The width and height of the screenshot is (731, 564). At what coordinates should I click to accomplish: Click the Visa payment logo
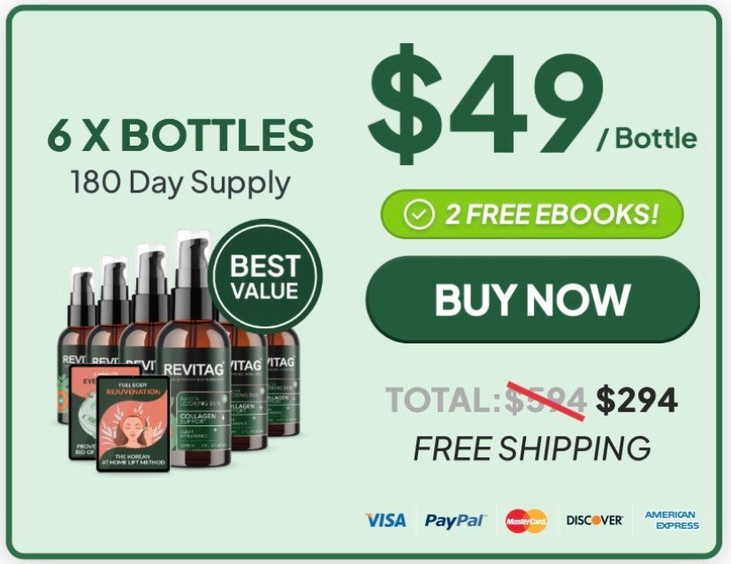point(385,520)
